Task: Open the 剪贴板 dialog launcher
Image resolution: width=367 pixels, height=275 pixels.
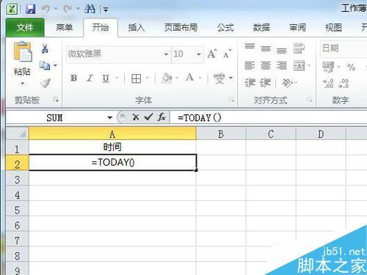Action: [56, 100]
